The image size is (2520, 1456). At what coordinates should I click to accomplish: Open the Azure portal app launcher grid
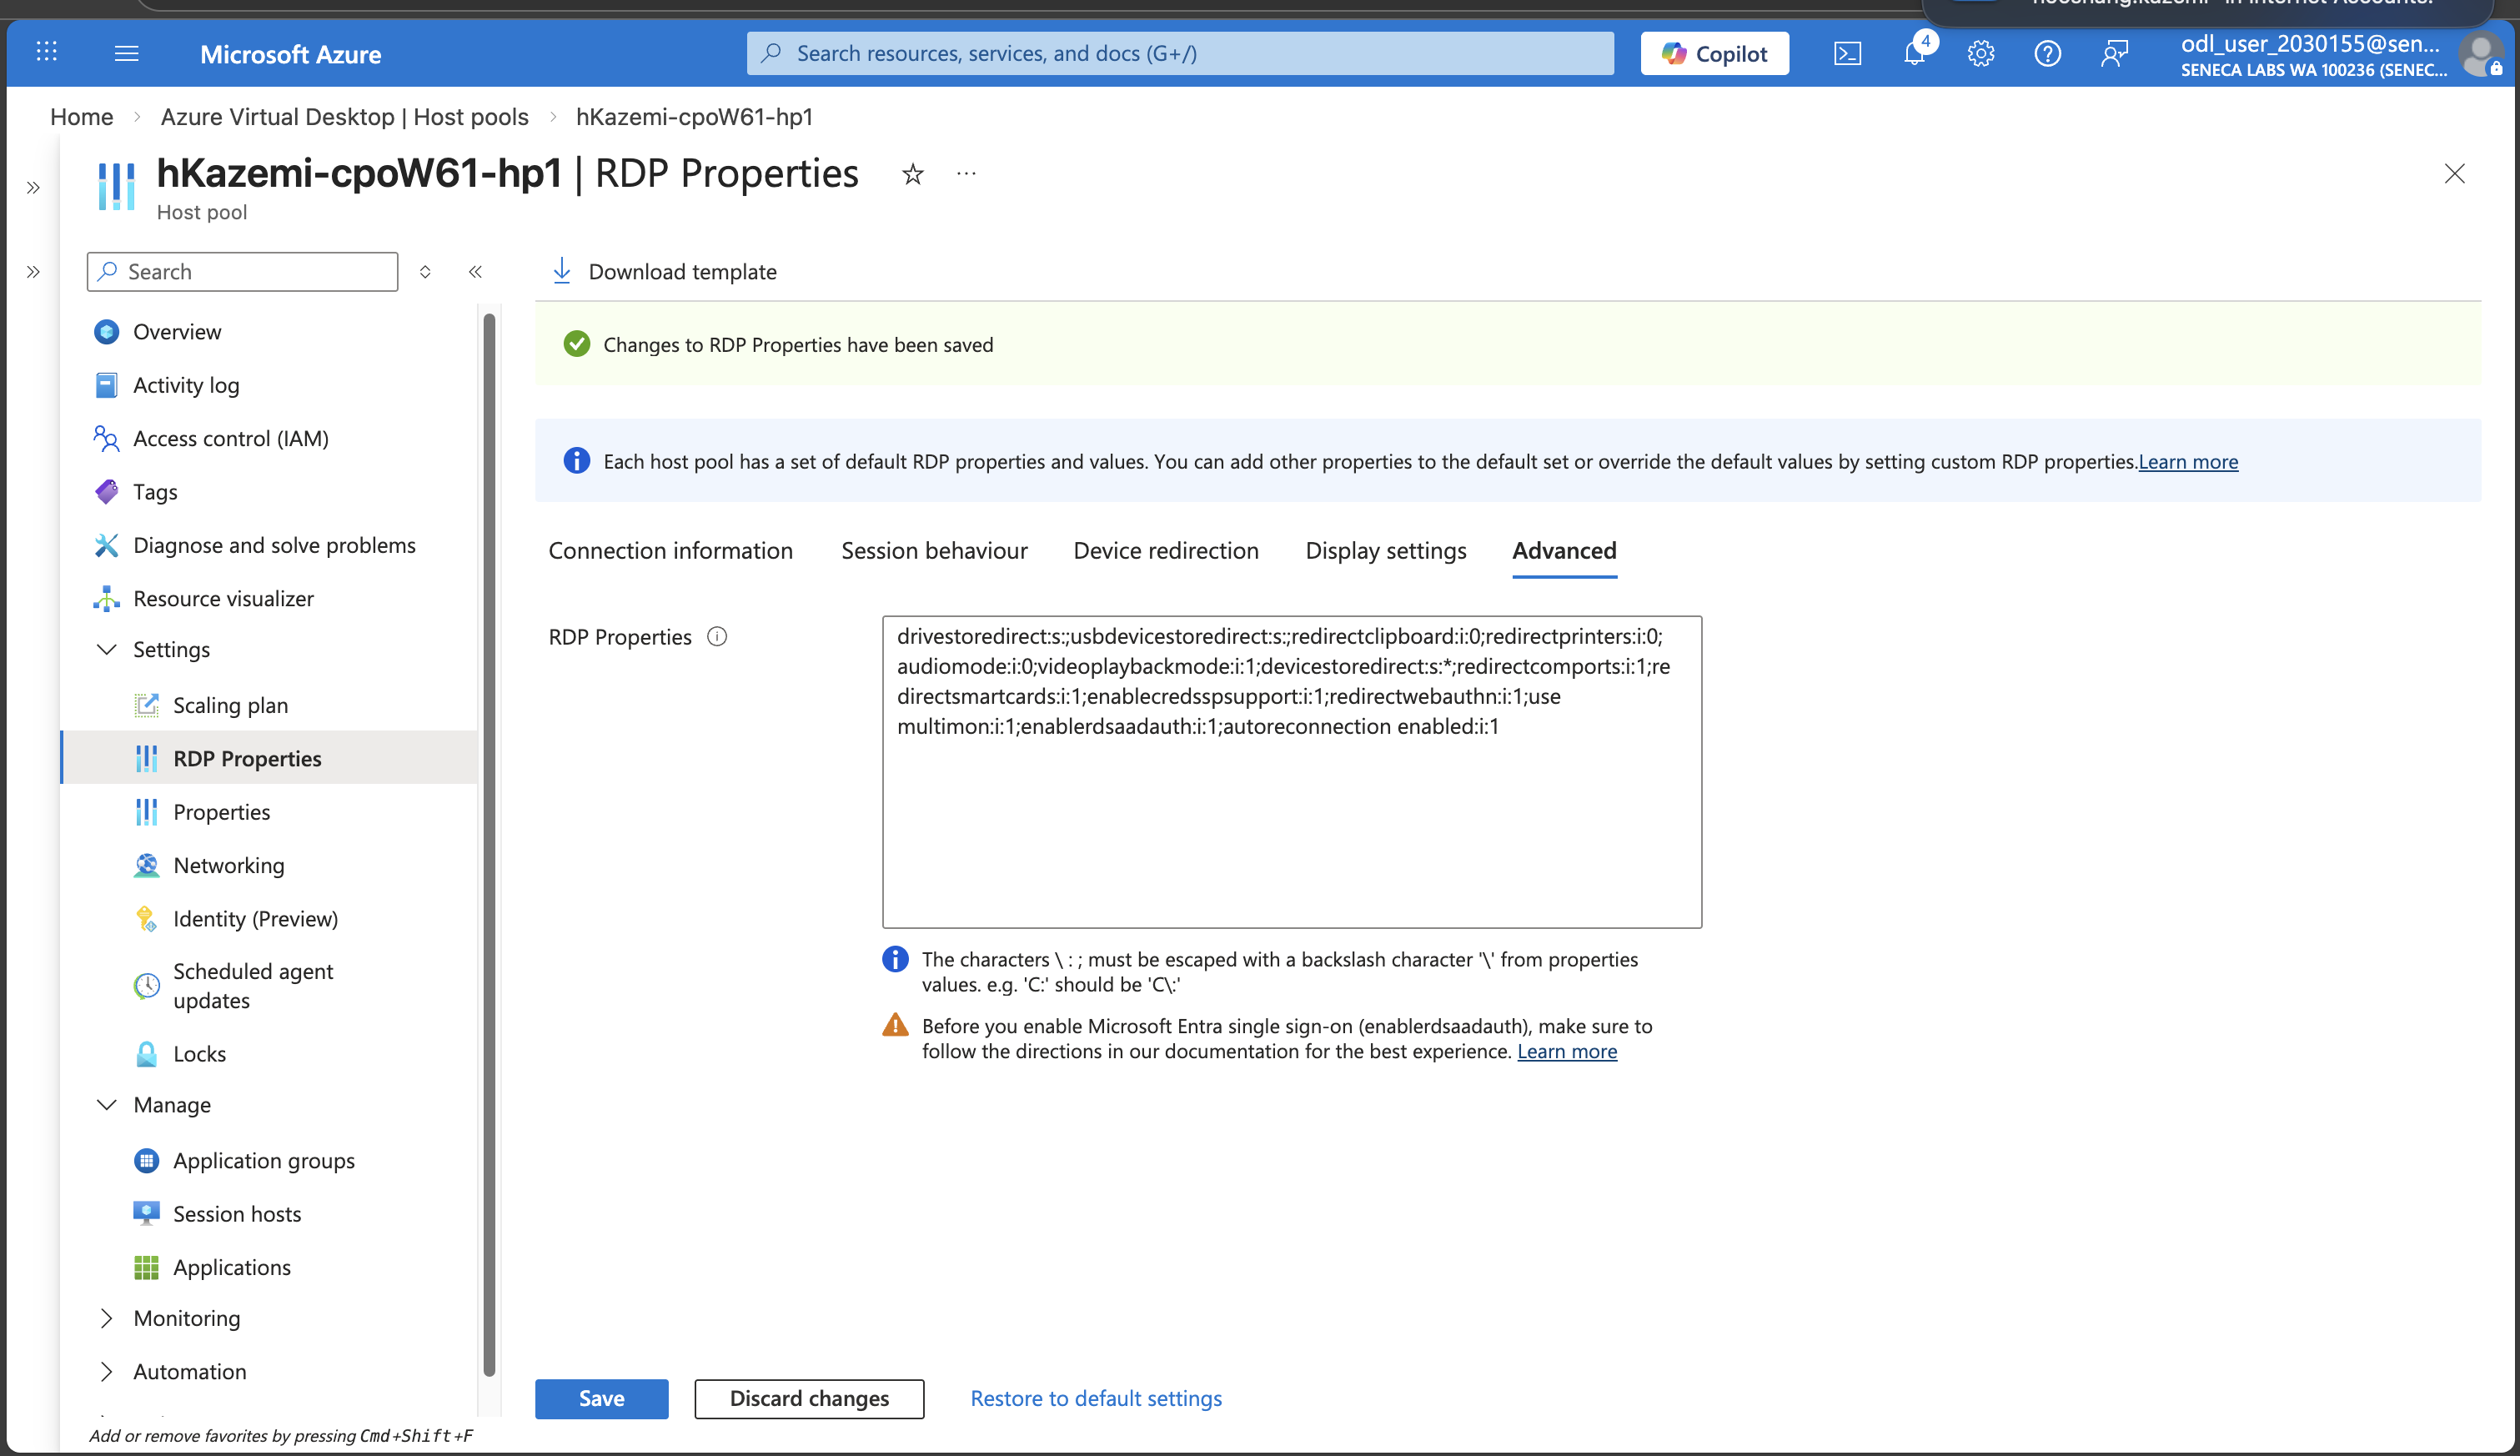point(47,52)
